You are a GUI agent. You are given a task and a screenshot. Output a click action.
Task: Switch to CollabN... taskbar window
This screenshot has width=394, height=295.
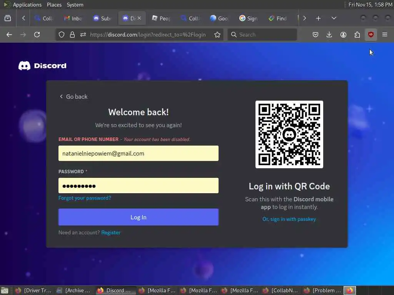(x=280, y=290)
